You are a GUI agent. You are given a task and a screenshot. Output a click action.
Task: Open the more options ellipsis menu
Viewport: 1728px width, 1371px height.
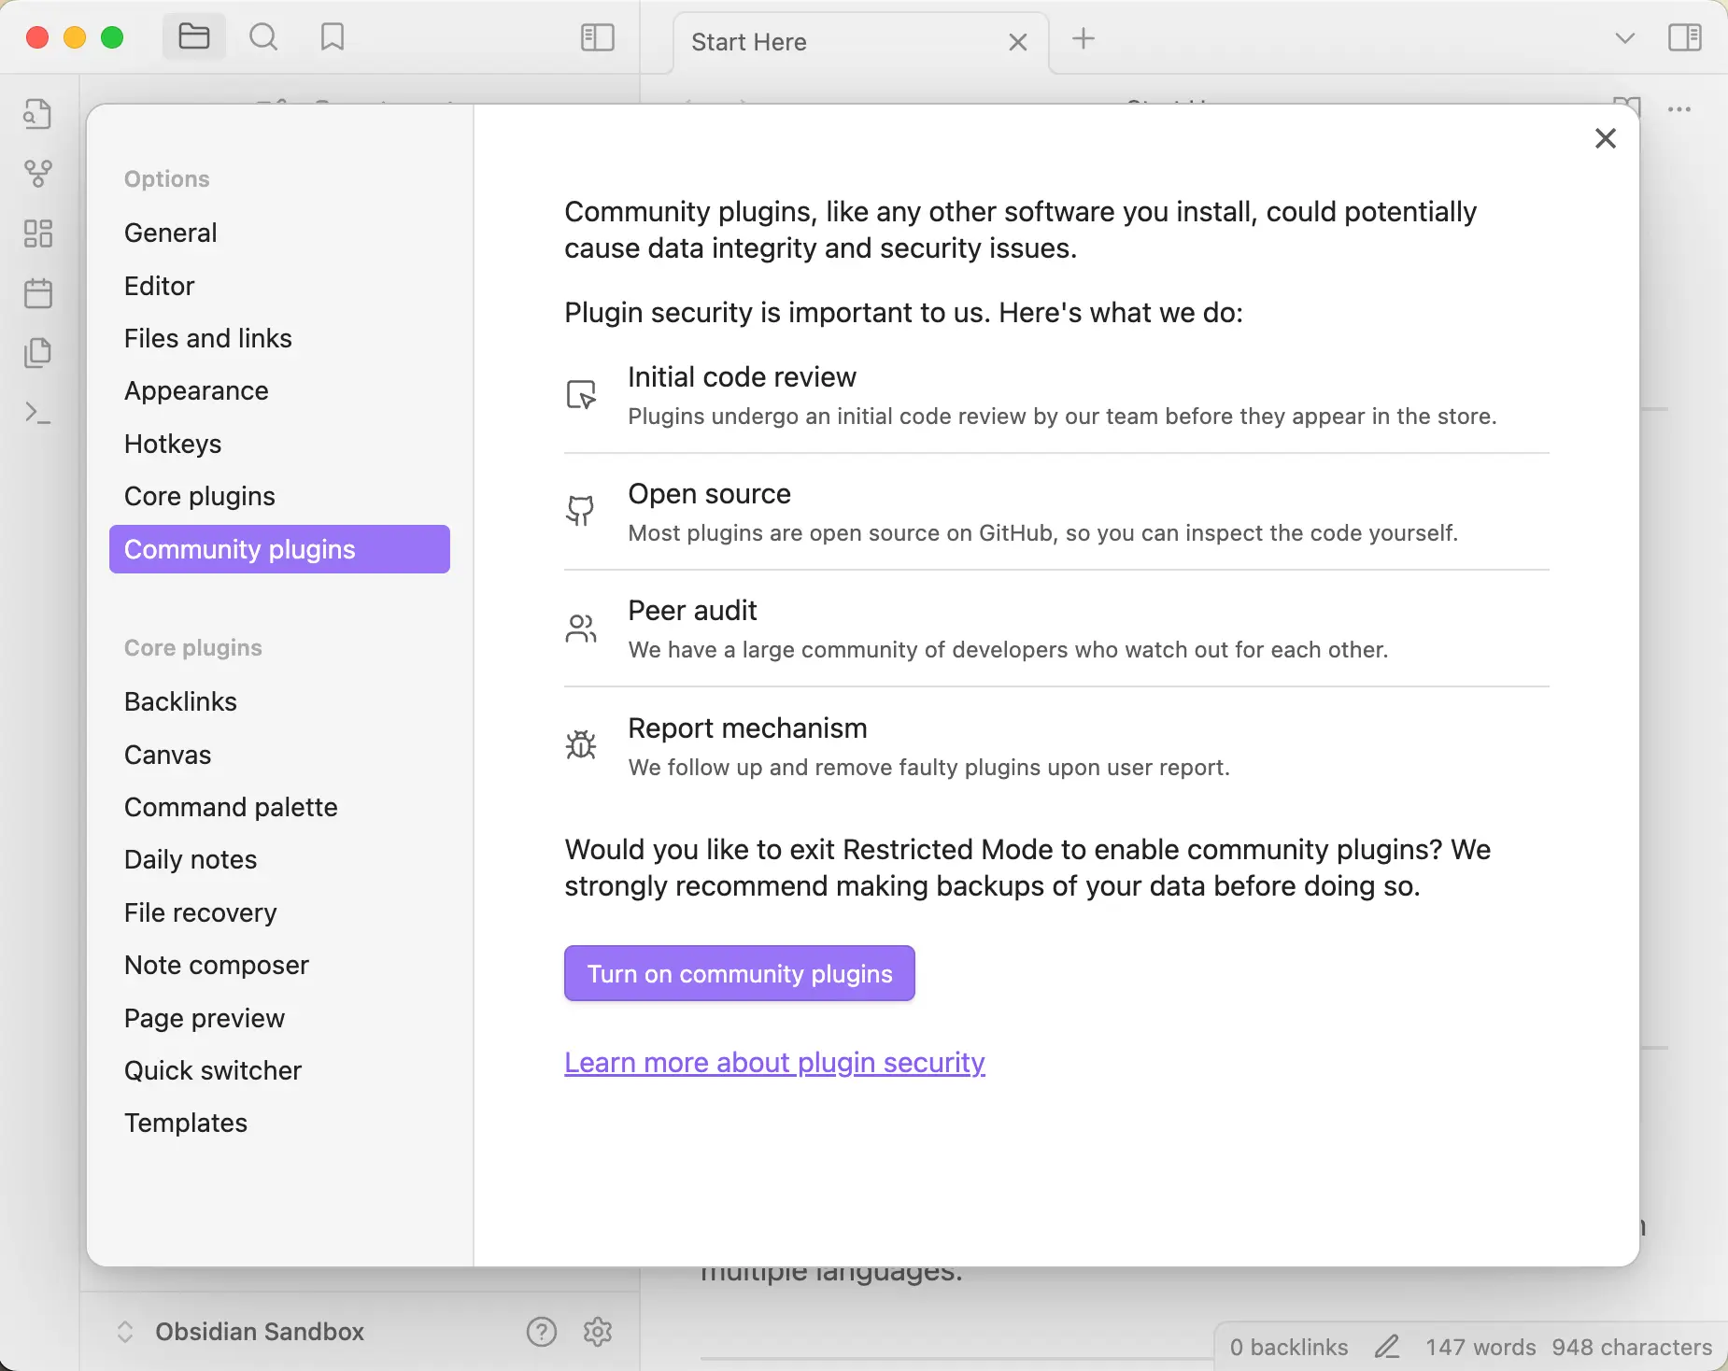(1679, 109)
